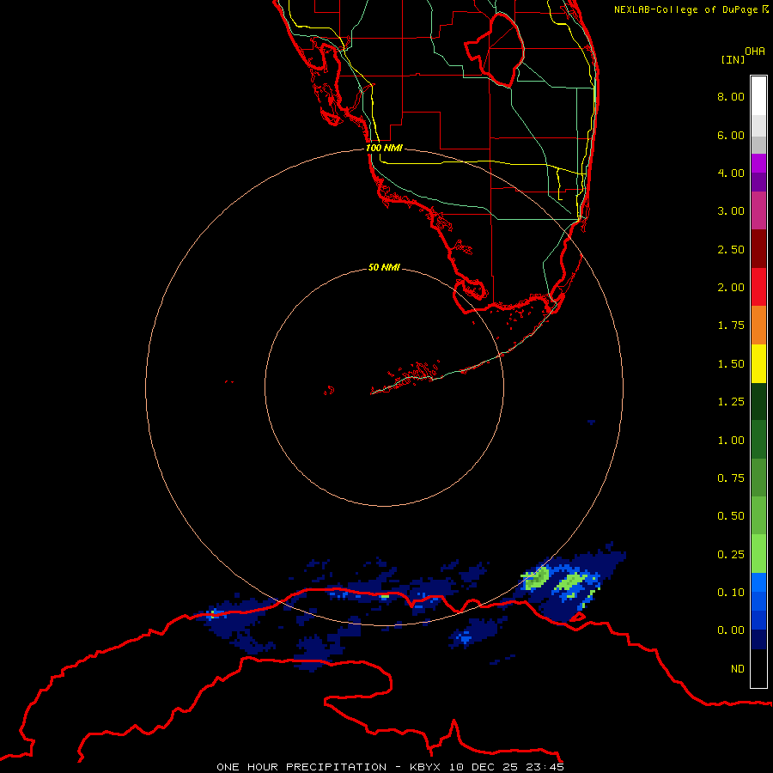Image resolution: width=773 pixels, height=773 pixels.
Task: Select the 0.25 legend value
Action: pyautogui.click(x=731, y=555)
